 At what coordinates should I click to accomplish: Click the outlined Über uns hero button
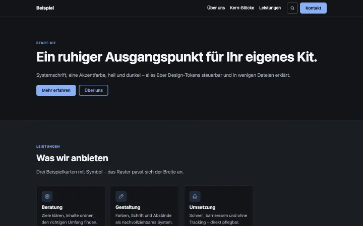[x=94, y=90]
